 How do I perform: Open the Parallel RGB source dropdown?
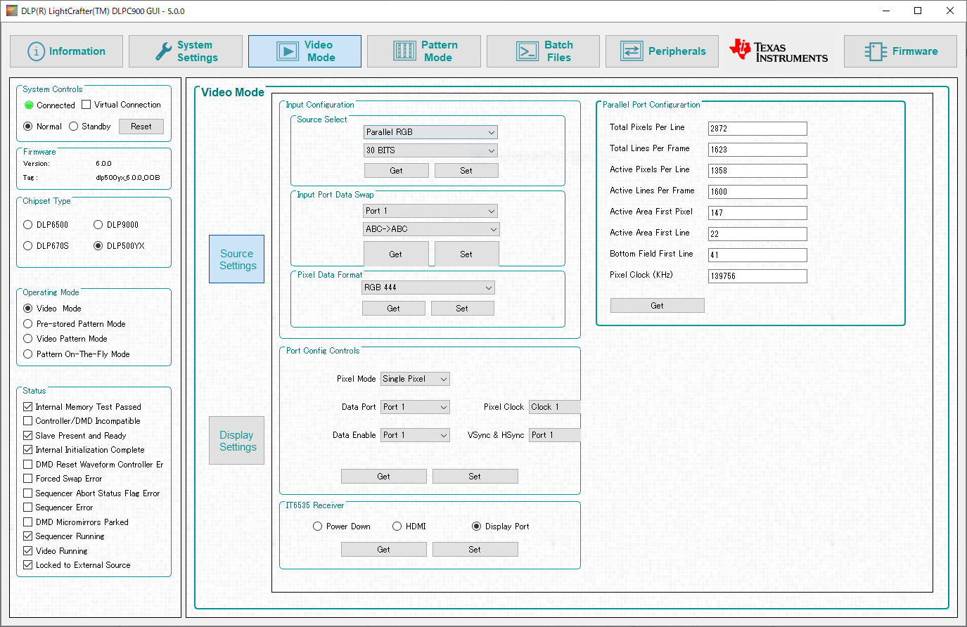[430, 132]
